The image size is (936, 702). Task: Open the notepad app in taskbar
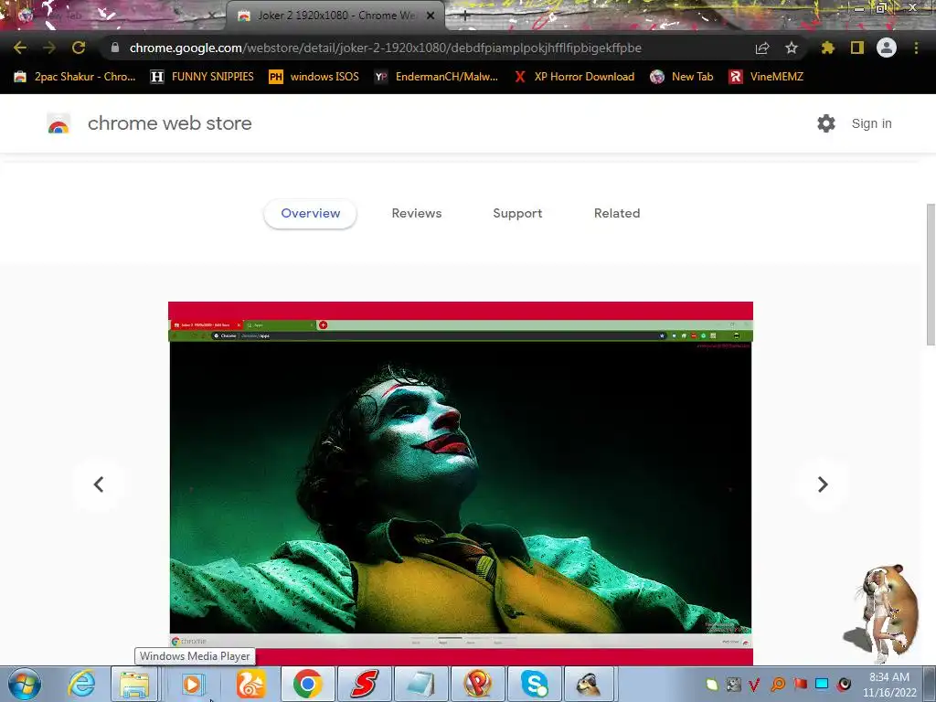coord(420,684)
